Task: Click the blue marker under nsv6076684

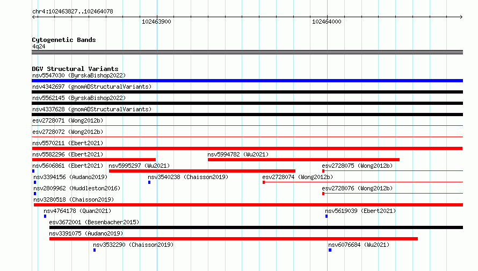Action: tap(330, 250)
